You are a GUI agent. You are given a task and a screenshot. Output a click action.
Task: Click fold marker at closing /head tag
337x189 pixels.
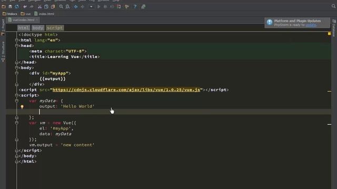pyautogui.click(x=16, y=62)
